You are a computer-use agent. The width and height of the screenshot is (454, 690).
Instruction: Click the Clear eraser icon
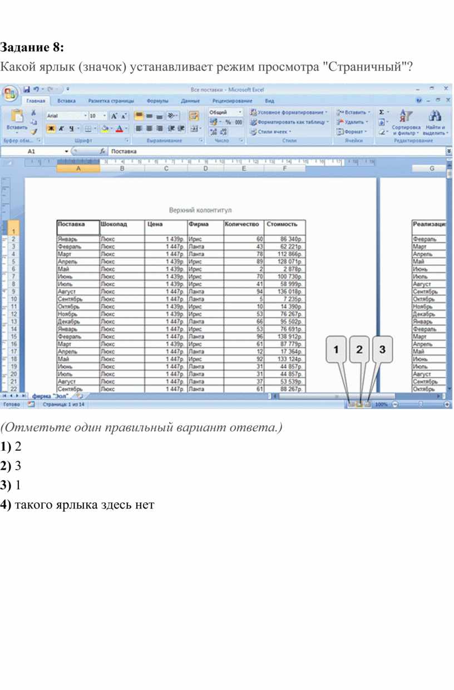coord(383,132)
